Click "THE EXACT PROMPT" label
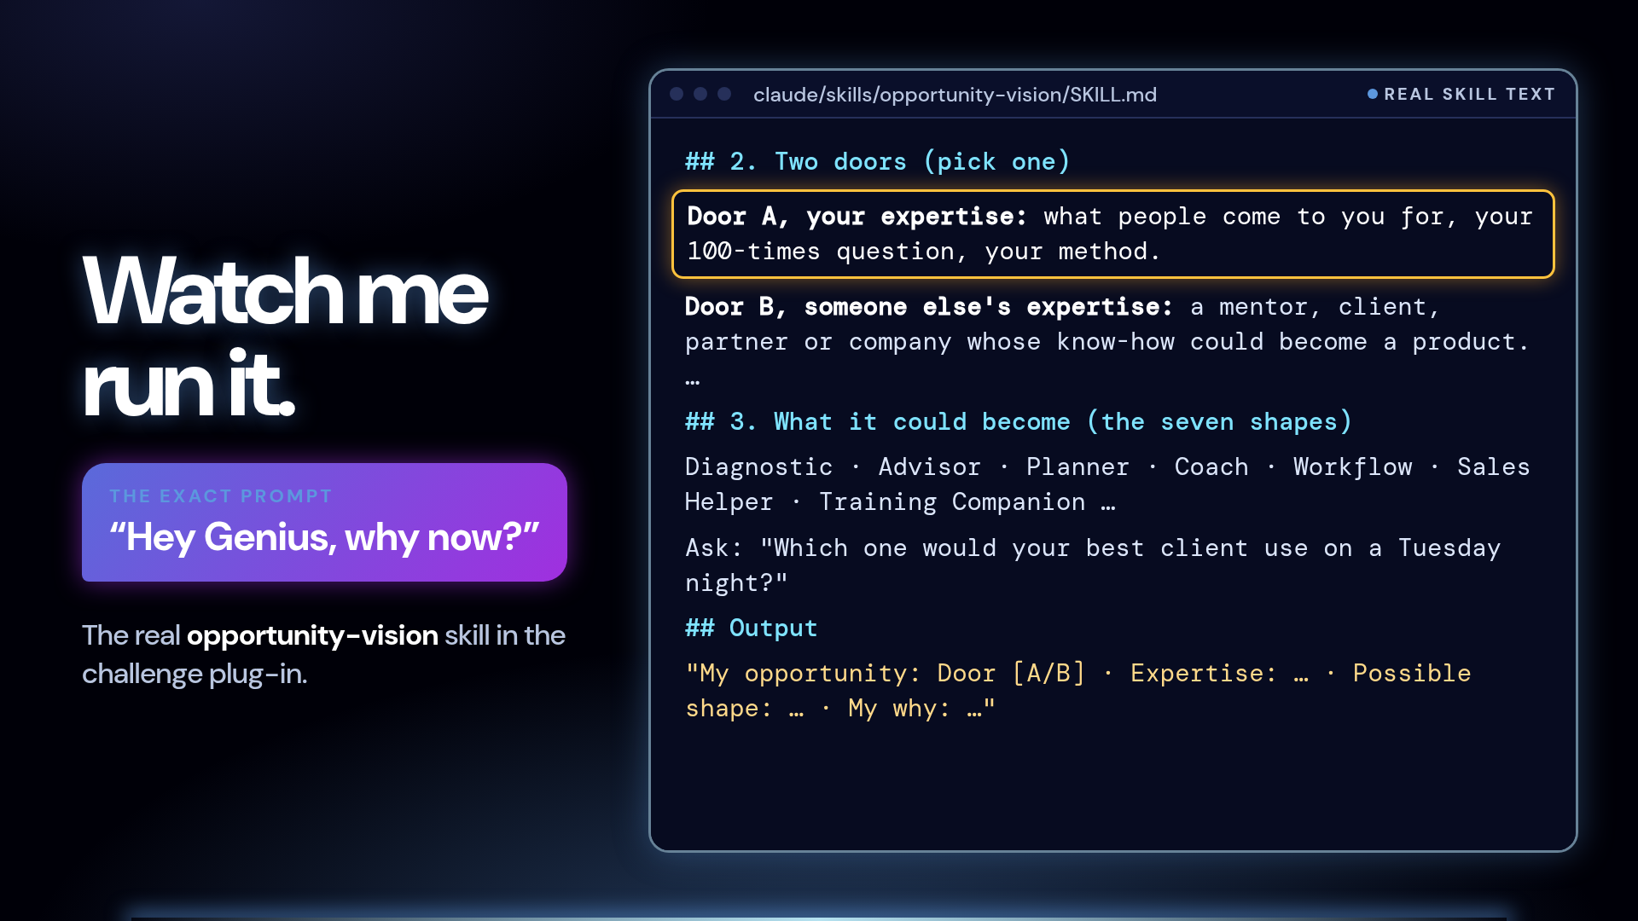The width and height of the screenshot is (1638, 921). [x=220, y=496]
